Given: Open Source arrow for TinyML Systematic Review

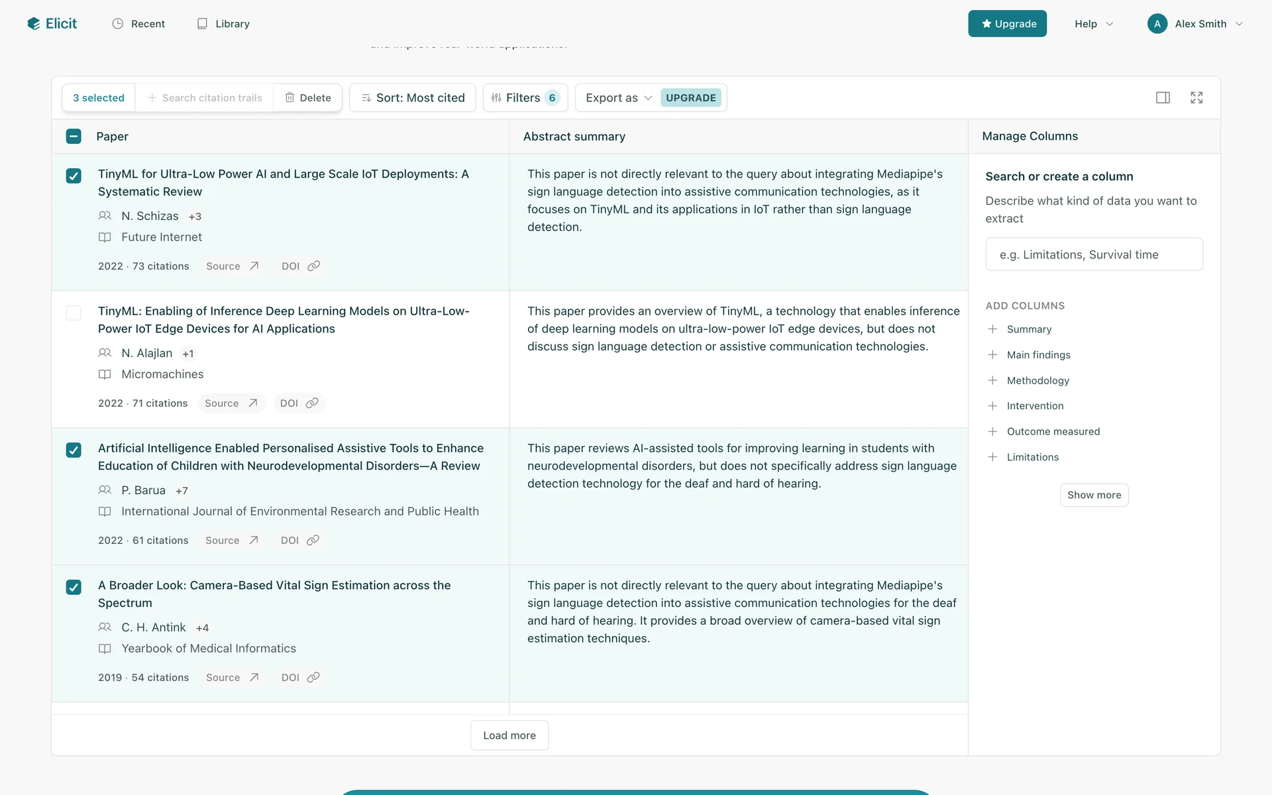Looking at the screenshot, I should 254,266.
